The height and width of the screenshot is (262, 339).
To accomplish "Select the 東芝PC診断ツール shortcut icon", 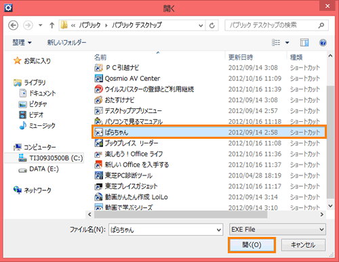I will click(x=98, y=175).
